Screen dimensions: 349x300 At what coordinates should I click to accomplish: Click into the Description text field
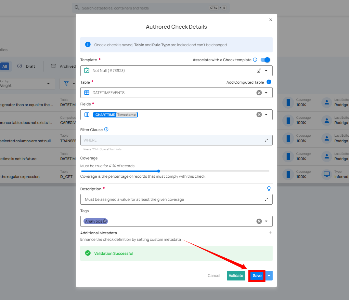[x=176, y=199]
